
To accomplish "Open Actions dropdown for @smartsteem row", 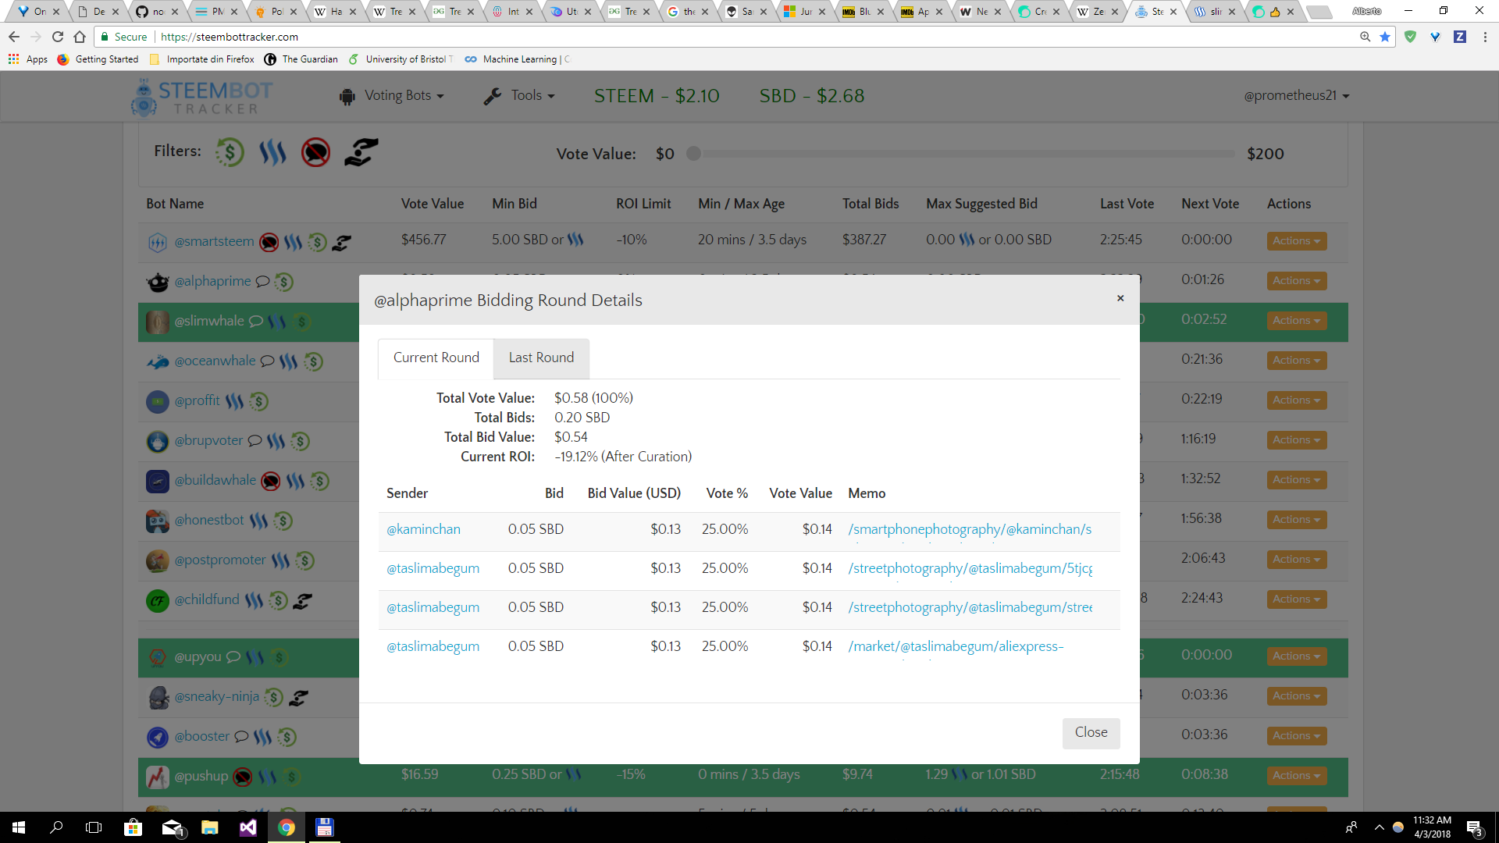I will pos(1296,241).
